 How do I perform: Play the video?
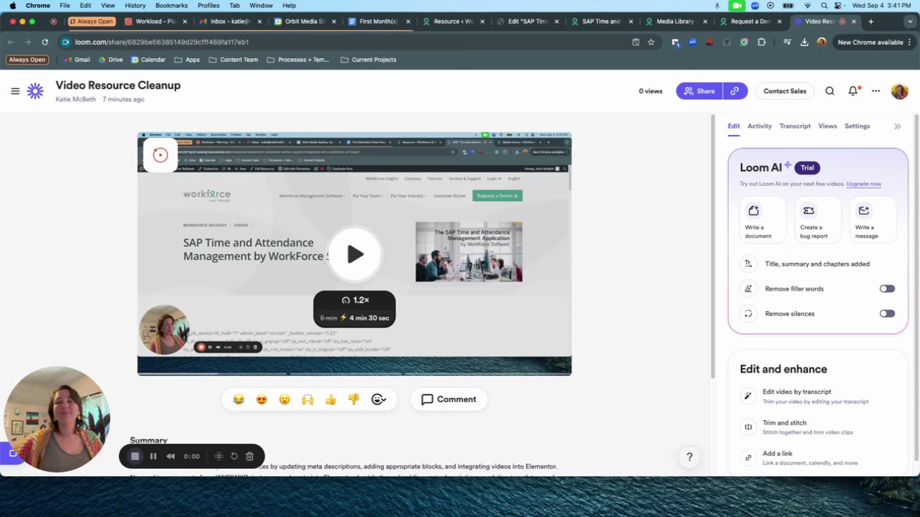pyautogui.click(x=355, y=254)
